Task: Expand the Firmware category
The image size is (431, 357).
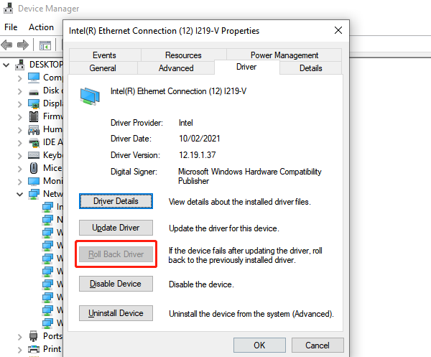Action: click(20, 117)
